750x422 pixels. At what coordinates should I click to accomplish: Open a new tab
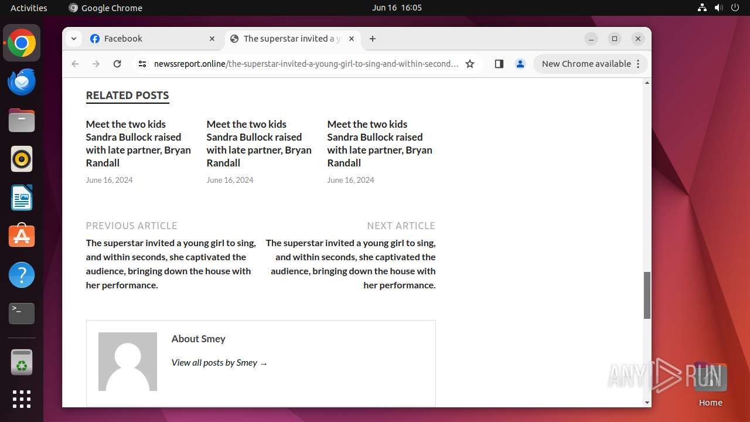373,39
